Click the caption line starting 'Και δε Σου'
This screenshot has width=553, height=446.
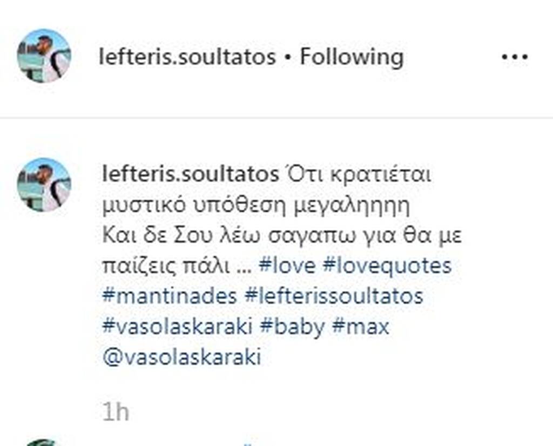[282, 236]
